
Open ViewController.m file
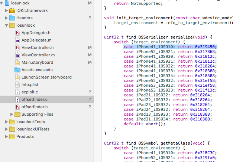click(38, 55)
